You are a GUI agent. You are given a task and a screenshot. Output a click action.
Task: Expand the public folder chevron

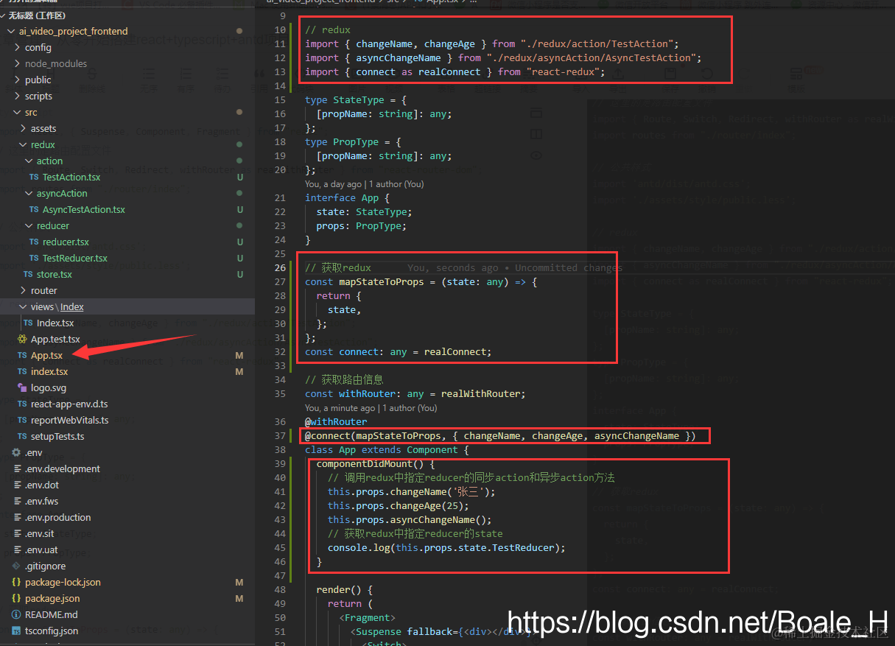[x=18, y=80]
